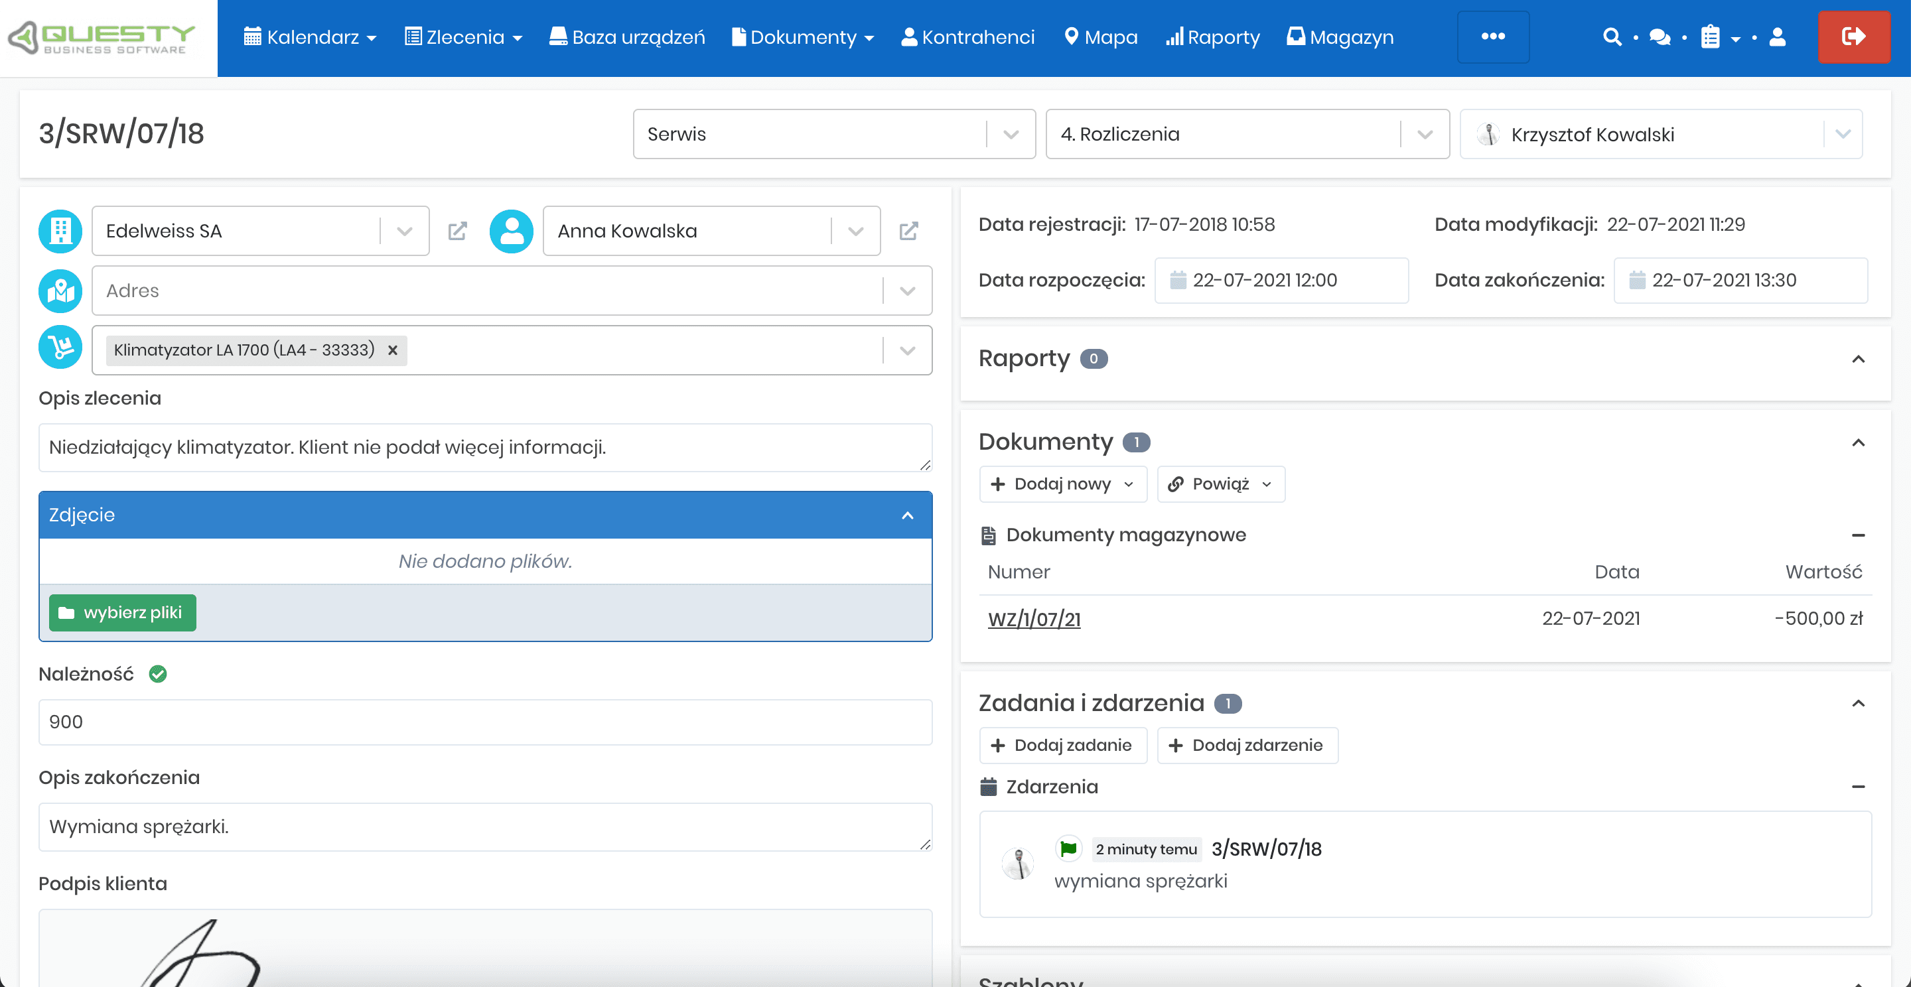Open the Adres dropdown

point(512,291)
